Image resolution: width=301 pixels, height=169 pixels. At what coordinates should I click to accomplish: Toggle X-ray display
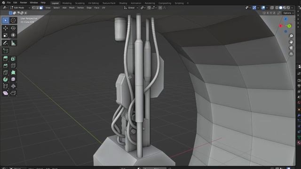coord(272,8)
